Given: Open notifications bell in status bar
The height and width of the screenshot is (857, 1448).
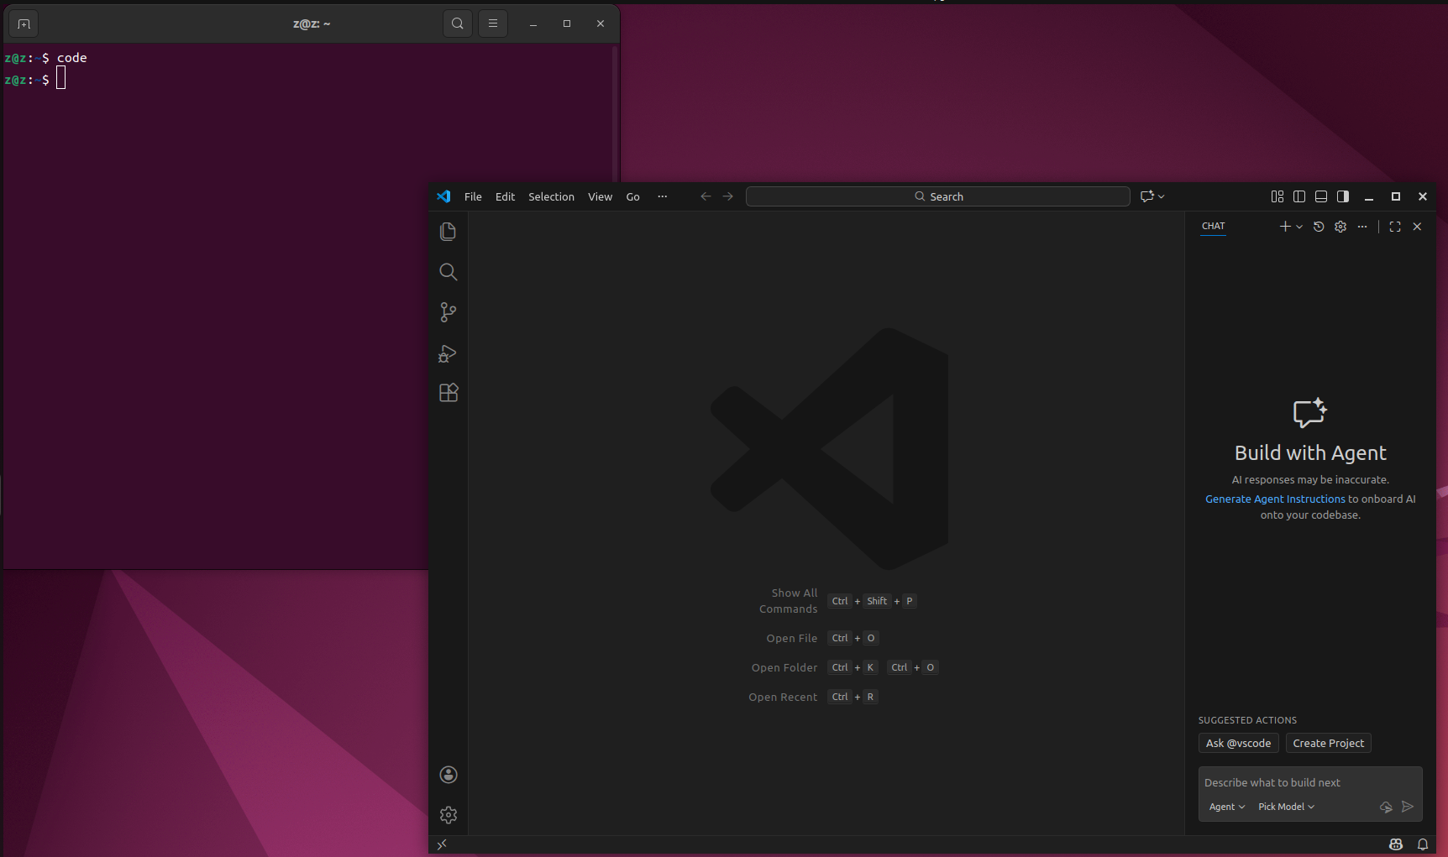Looking at the screenshot, I should point(1423,844).
